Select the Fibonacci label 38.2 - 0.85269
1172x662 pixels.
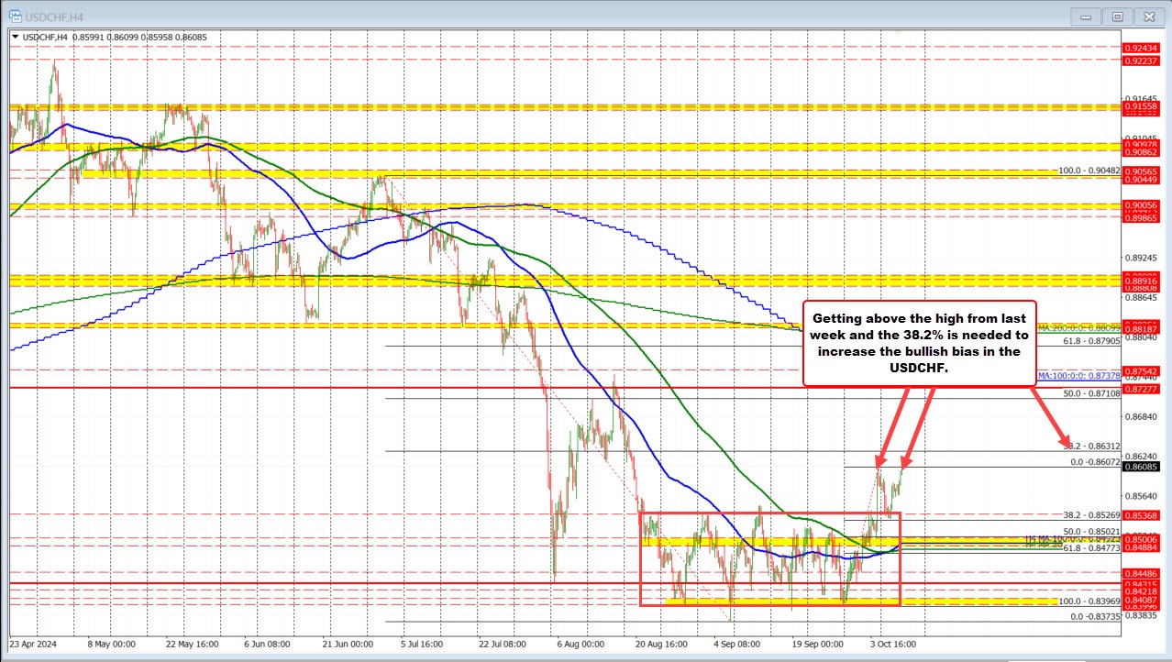tap(1091, 514)
